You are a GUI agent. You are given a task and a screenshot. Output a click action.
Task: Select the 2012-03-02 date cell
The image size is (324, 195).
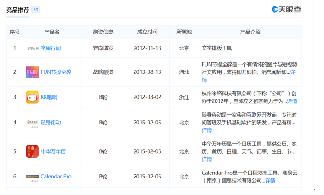147,97
